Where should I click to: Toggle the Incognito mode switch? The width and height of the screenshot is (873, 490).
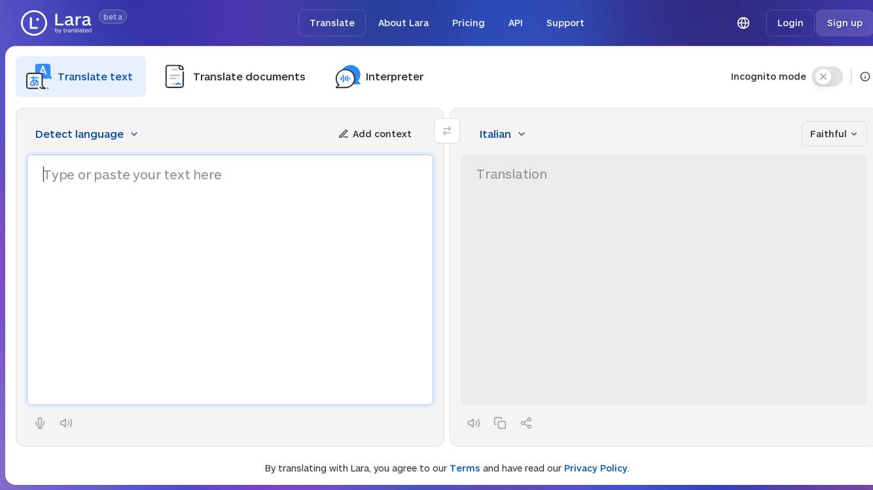tap(827, 77)
